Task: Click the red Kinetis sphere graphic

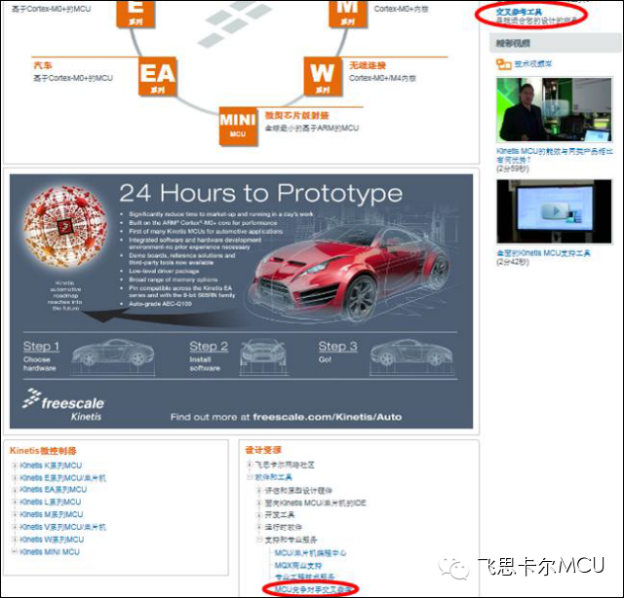Action: 65,228
